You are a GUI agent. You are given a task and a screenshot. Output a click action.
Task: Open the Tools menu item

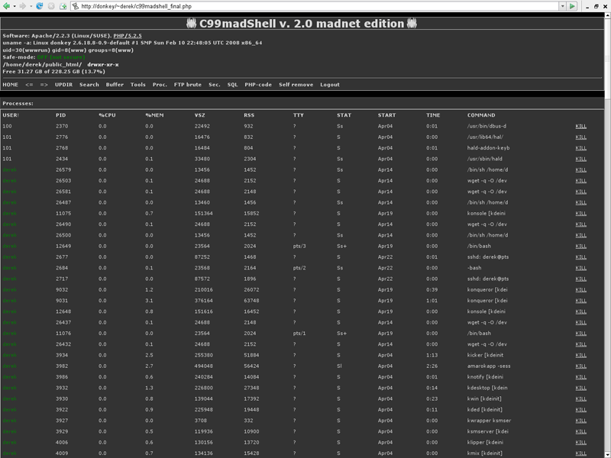point(138,85)
